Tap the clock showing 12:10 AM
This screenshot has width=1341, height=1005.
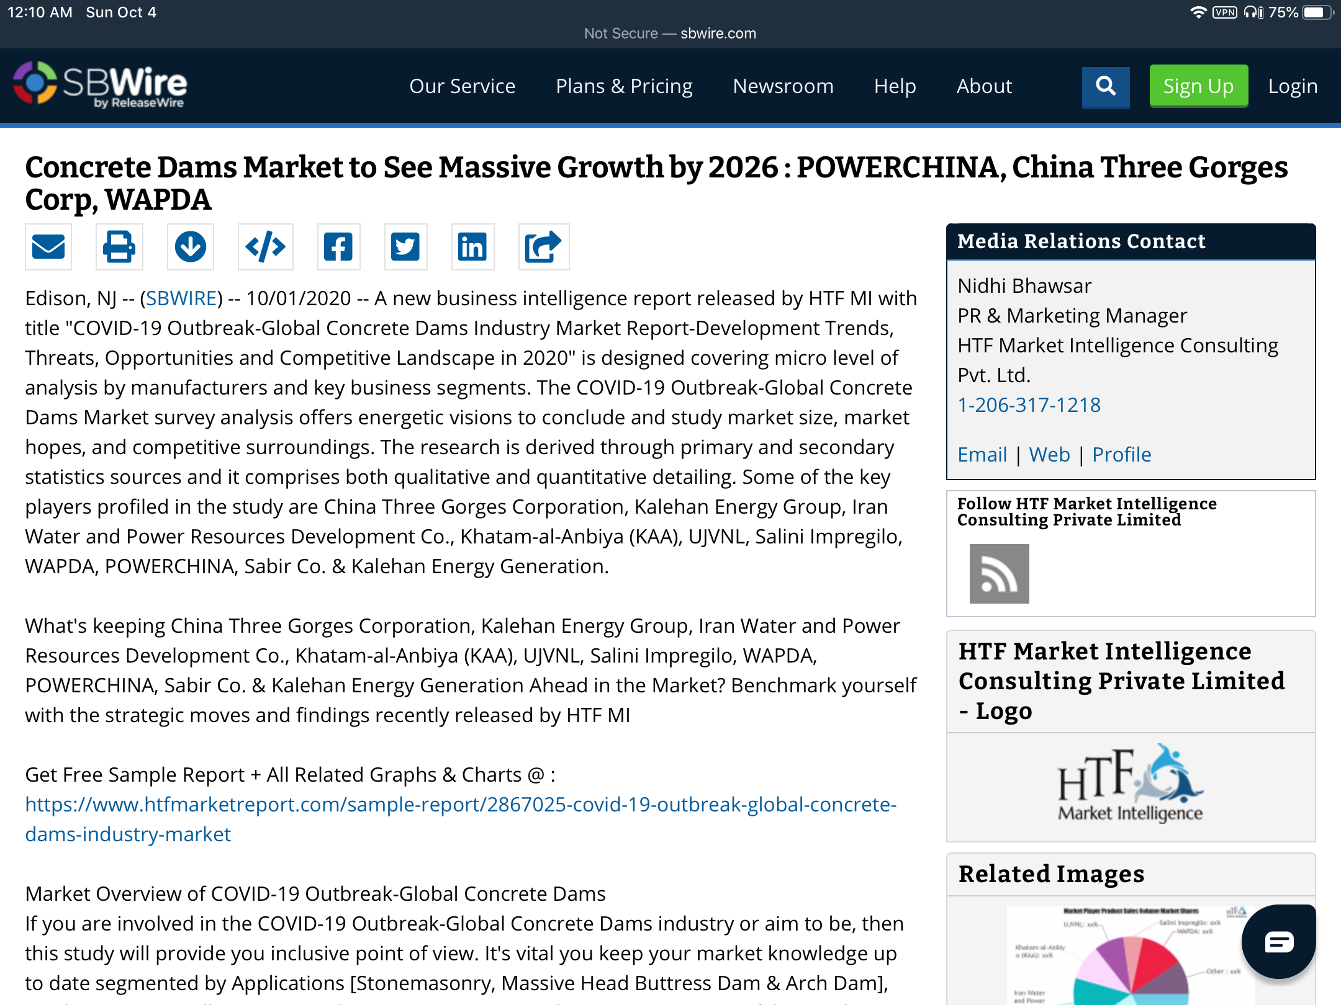[x=40, y=12]
